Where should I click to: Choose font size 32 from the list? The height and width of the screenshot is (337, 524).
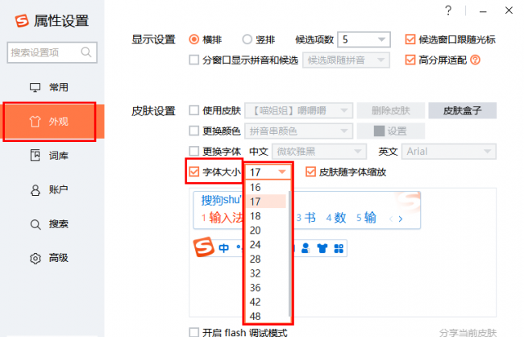(266, 273)
